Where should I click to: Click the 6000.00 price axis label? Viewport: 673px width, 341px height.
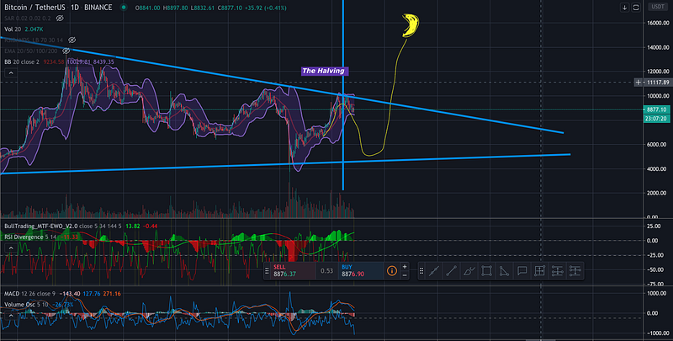click(x=657, y=144)
